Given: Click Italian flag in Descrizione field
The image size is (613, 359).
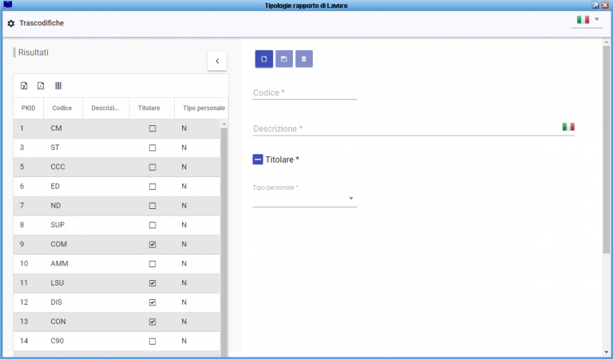Looking at the screenshot, I should pyautogui.click(x=568, y=127).
